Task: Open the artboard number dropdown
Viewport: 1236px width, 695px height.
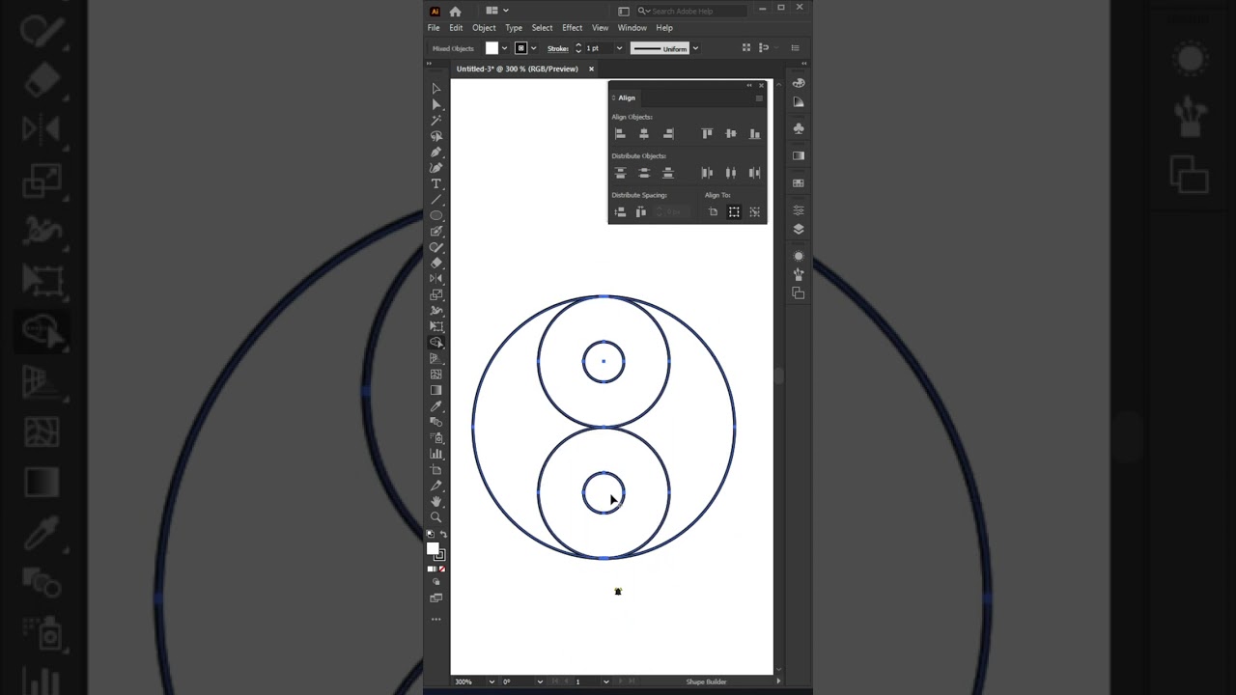Action: pos(605,681)
